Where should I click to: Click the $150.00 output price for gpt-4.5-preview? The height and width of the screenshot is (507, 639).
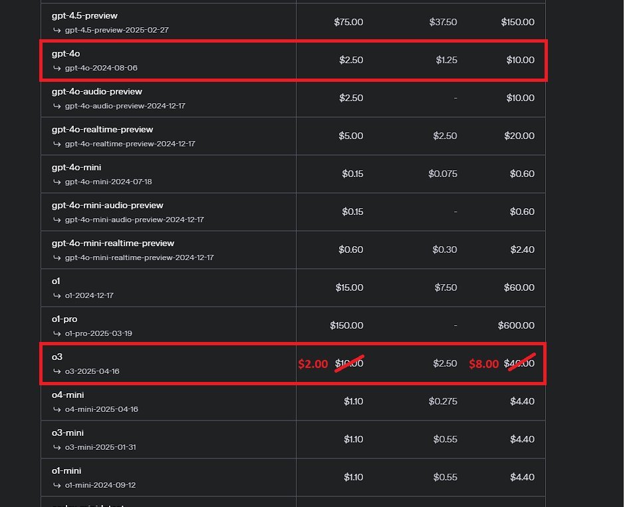[517, 22]
